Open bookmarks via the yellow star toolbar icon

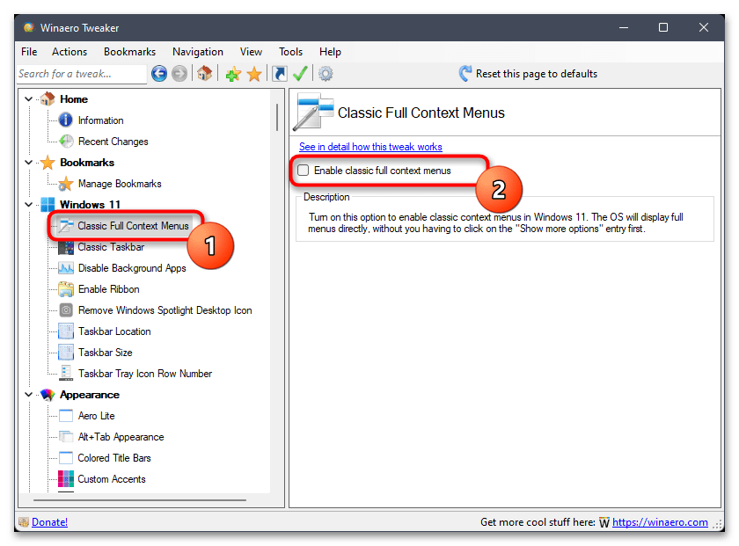(x=254, y=74)
